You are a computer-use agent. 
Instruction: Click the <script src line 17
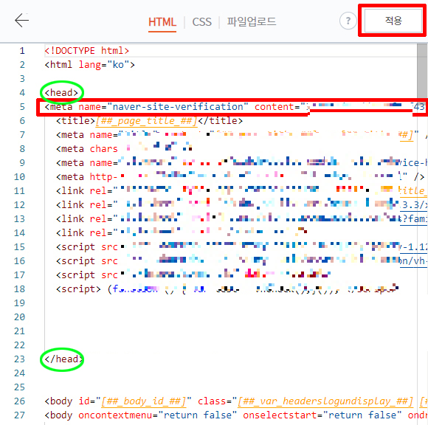coord(193,275)
